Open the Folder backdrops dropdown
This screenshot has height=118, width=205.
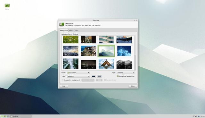78,72
